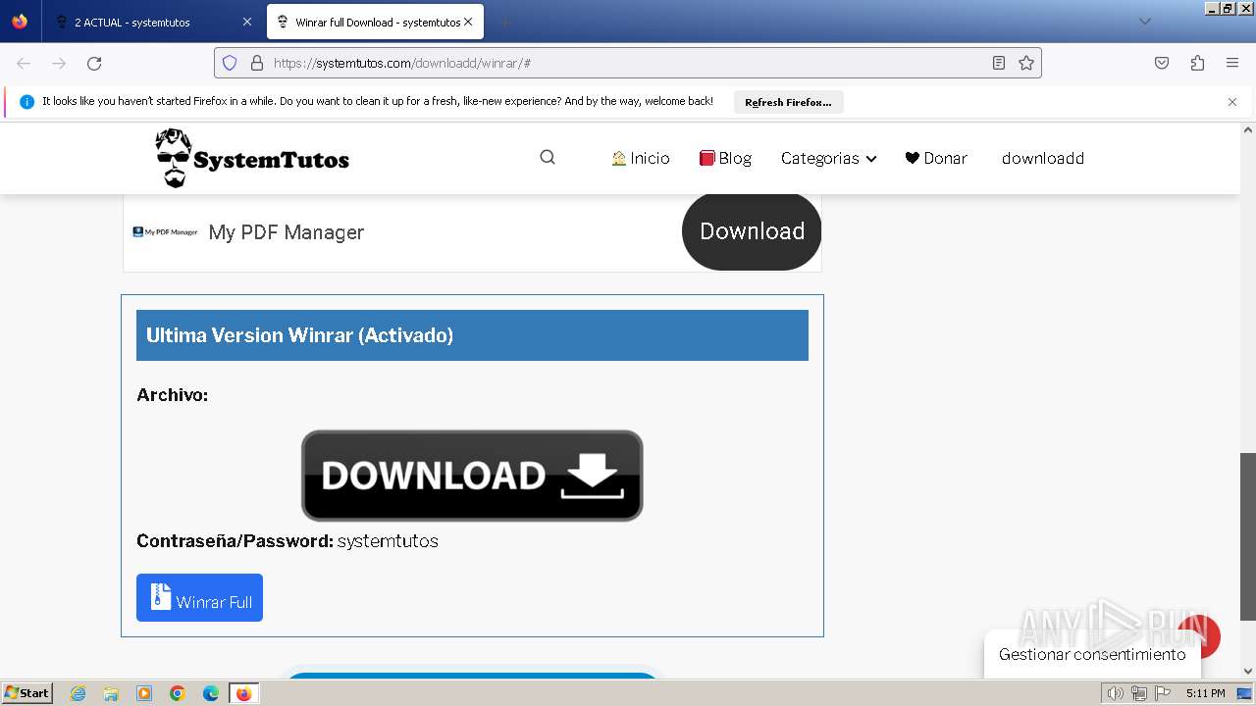Open Gestionar consentimiento panel
The height and width of the screenshot is (706, 1256).
click(x=1092, y=654)
